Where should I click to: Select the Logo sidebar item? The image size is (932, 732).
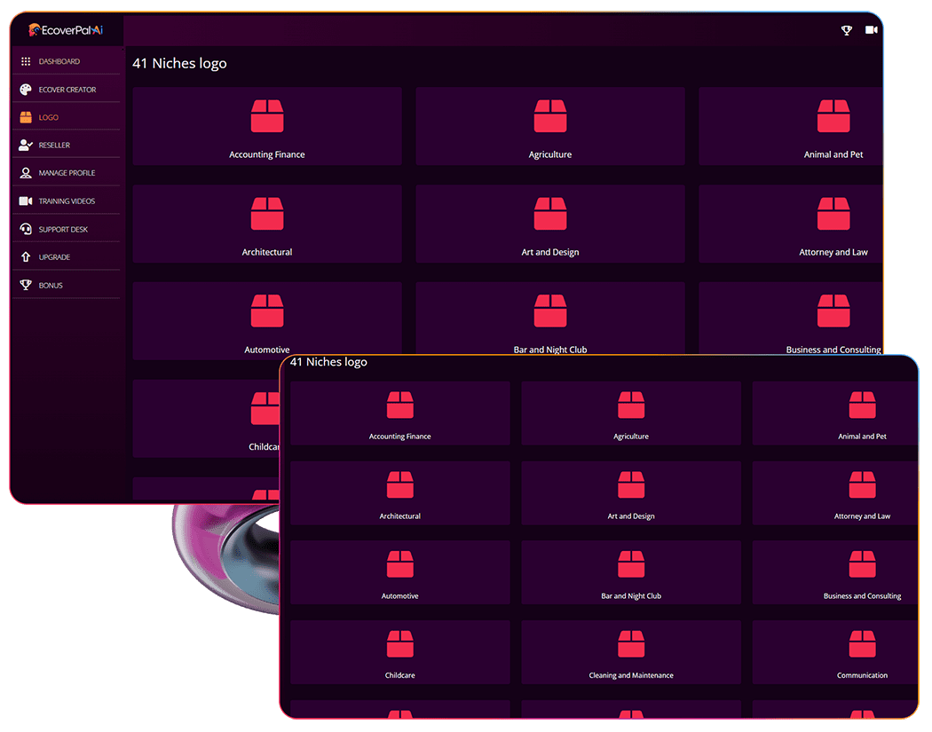(66, 117)
